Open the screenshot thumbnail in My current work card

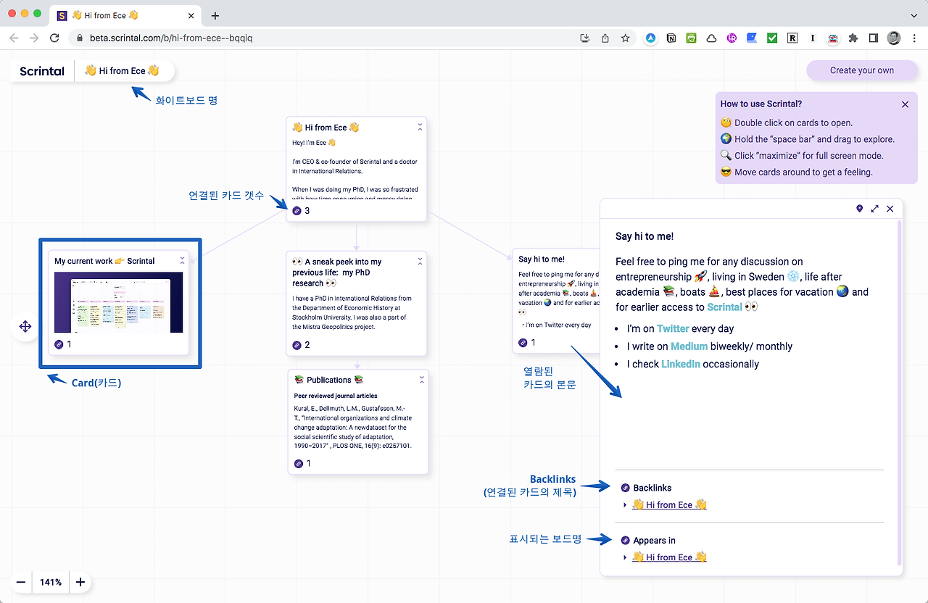click(x=119, y=303)
